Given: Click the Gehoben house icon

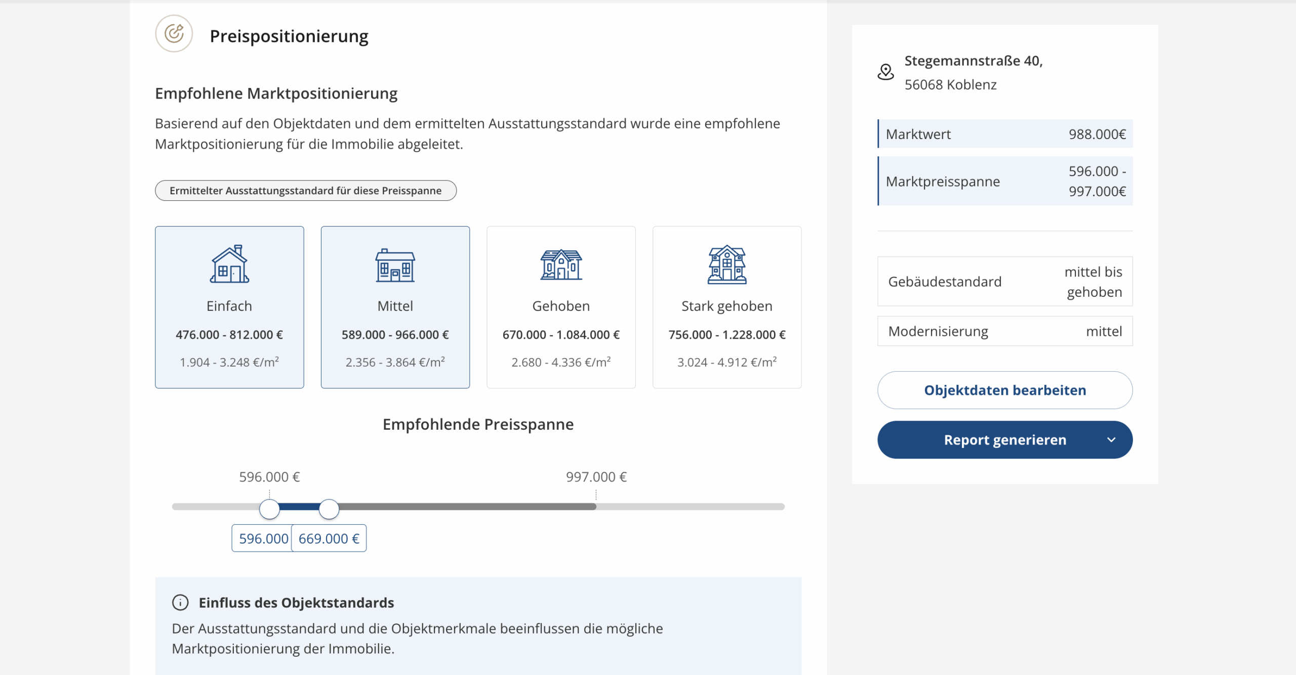Looking at the screenshot, I should tap(561, 265).
